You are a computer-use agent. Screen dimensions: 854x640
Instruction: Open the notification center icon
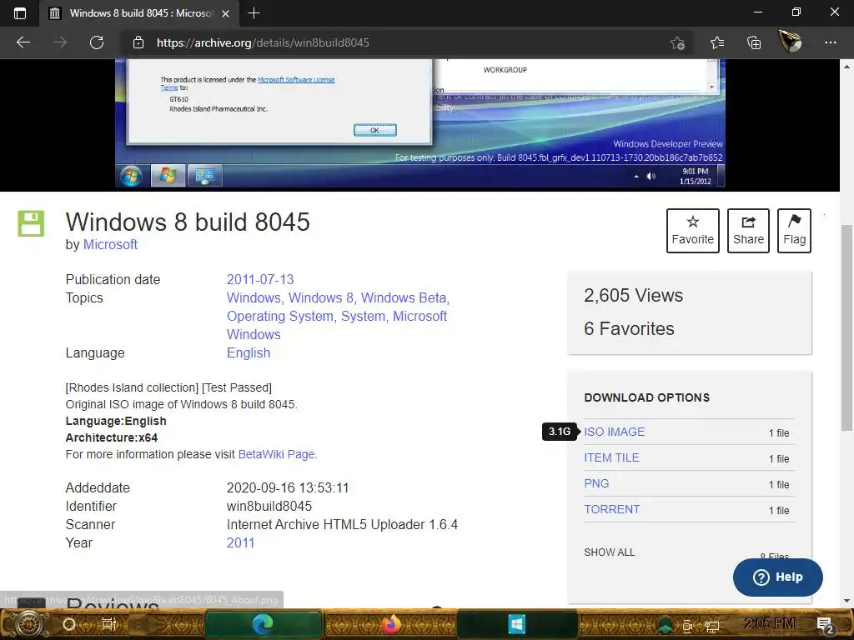pyautogui.click(x=825, y=625)
